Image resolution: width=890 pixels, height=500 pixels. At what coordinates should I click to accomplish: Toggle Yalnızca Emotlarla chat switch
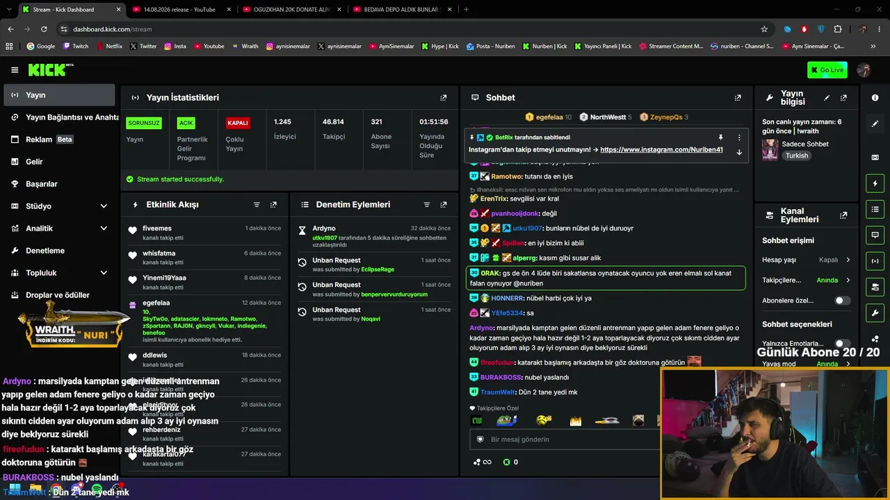[x=842, y=344]
